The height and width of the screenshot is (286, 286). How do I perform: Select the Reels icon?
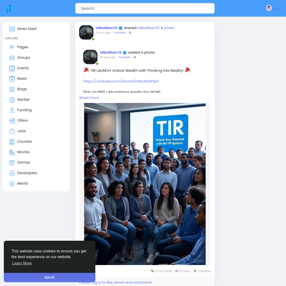tap(12, 79)
